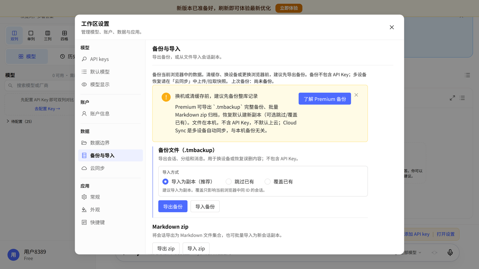479x269 pixels.
Task: Open 外观 settings section
Action: (x=110, y=210)
